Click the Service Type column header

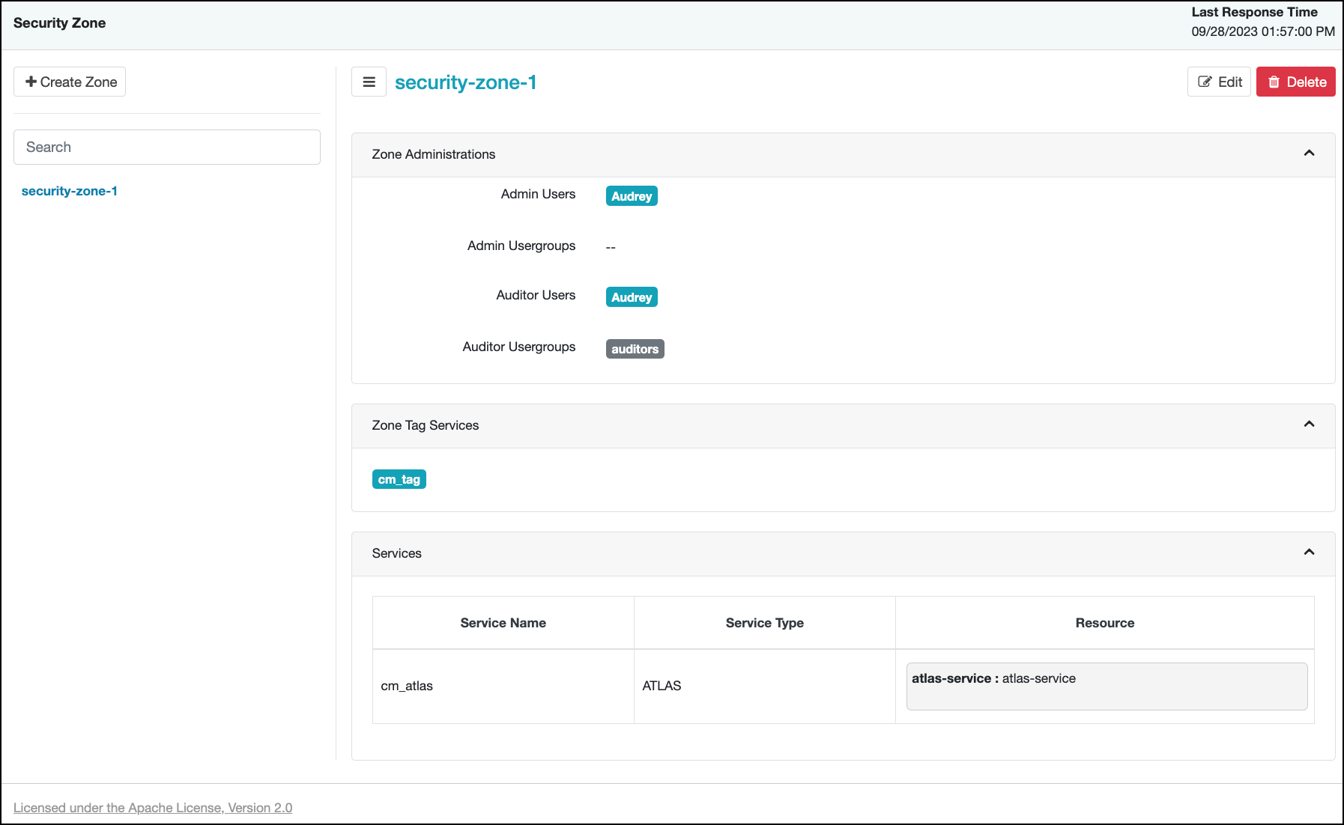tap(764, 623)
